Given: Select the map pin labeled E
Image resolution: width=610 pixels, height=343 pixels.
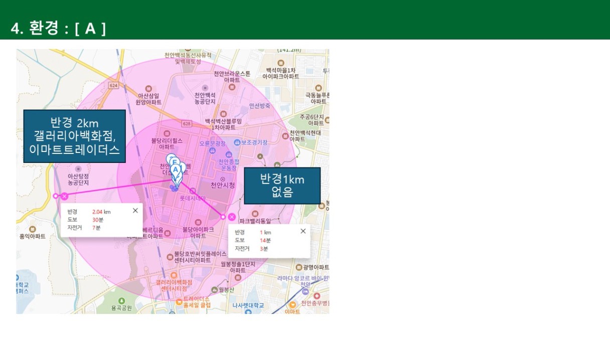Looking at the screenshot, I should [x=174, y=161].
